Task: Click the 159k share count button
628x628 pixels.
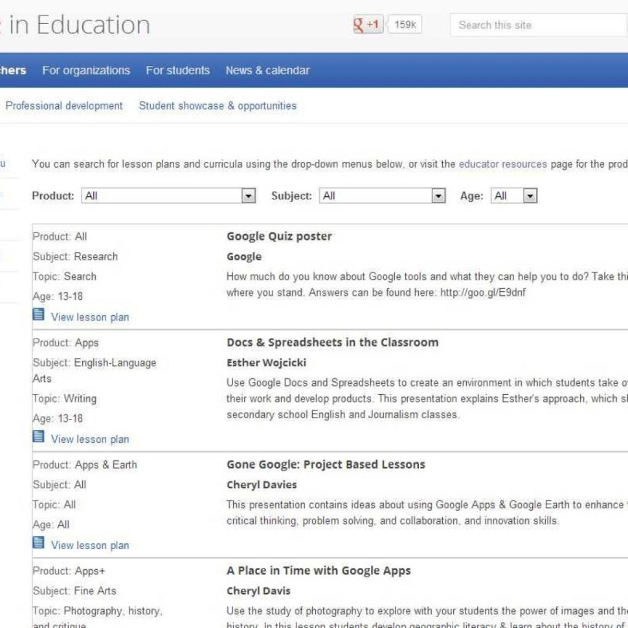Action: coord(404,25)
